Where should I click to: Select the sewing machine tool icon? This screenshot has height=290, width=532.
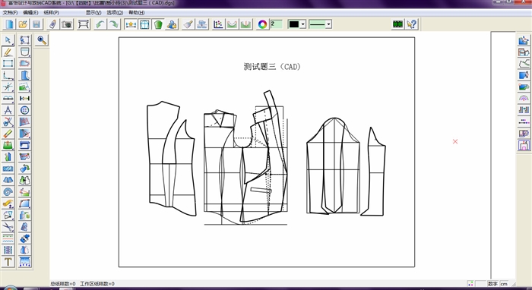click(25, 145)
